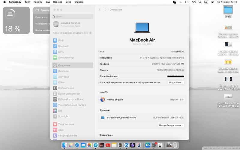The width and height of the screenshot is (240, 150).
Task: Open Заставка settings in the sidebar
Action: [x=72, y=77]
